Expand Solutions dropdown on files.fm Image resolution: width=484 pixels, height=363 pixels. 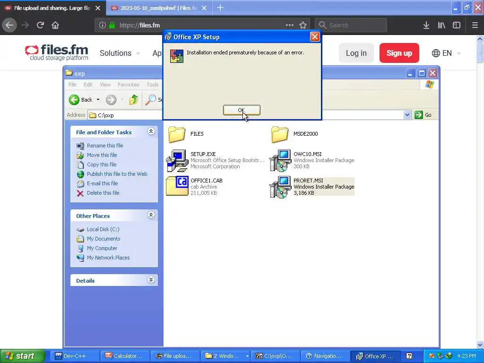click(120, 53)
